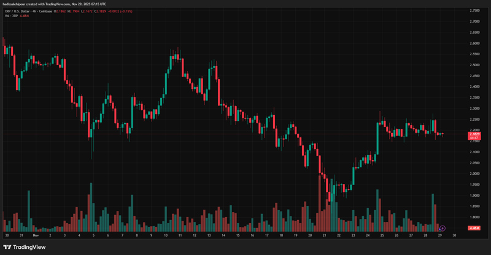The width and height of the screenshot is (491, 255).
Task: Click the 2.7500 price axis label
Action: 474,11
